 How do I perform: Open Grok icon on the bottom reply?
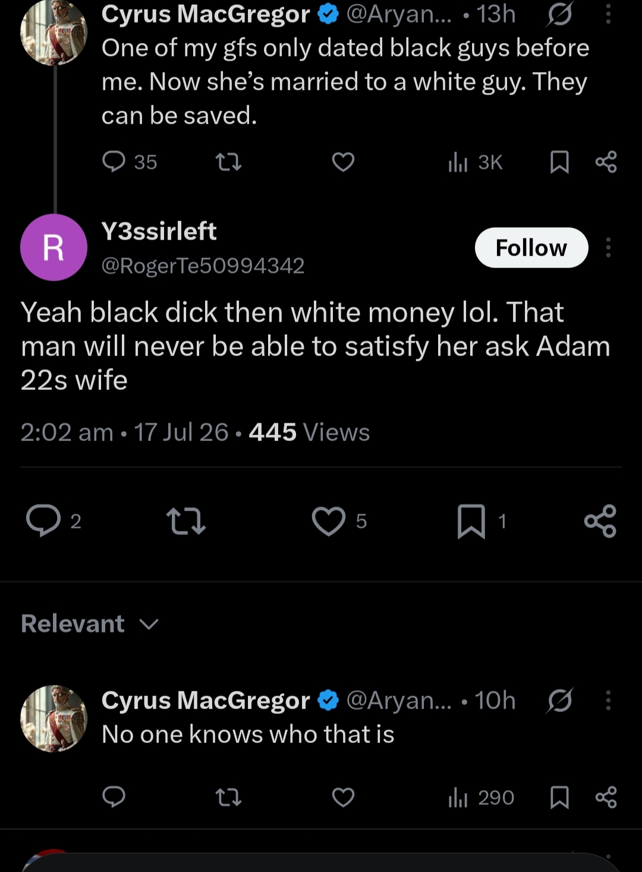[x=560, y=700]
